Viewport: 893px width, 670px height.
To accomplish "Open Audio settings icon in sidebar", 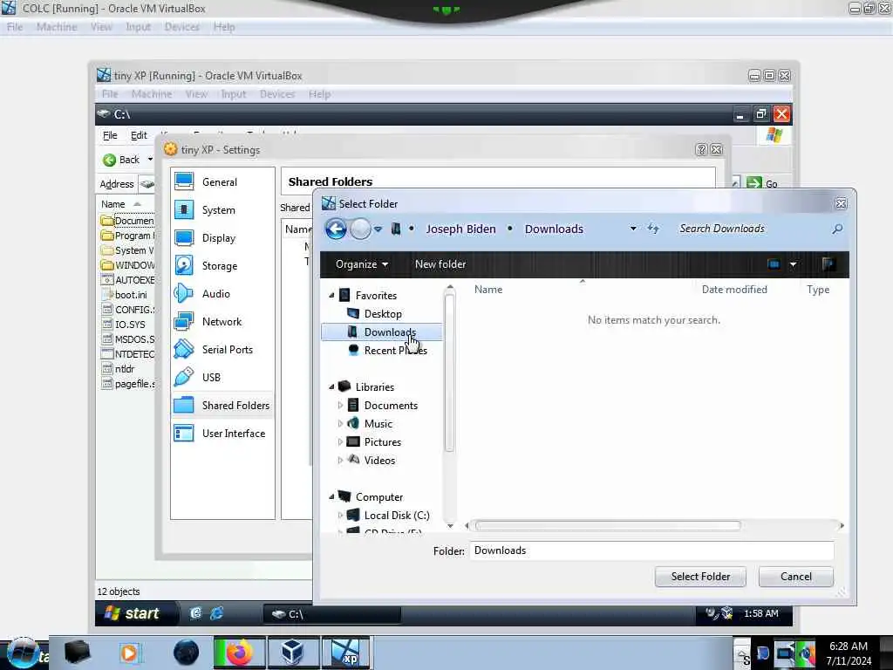I will pos(184,293).
